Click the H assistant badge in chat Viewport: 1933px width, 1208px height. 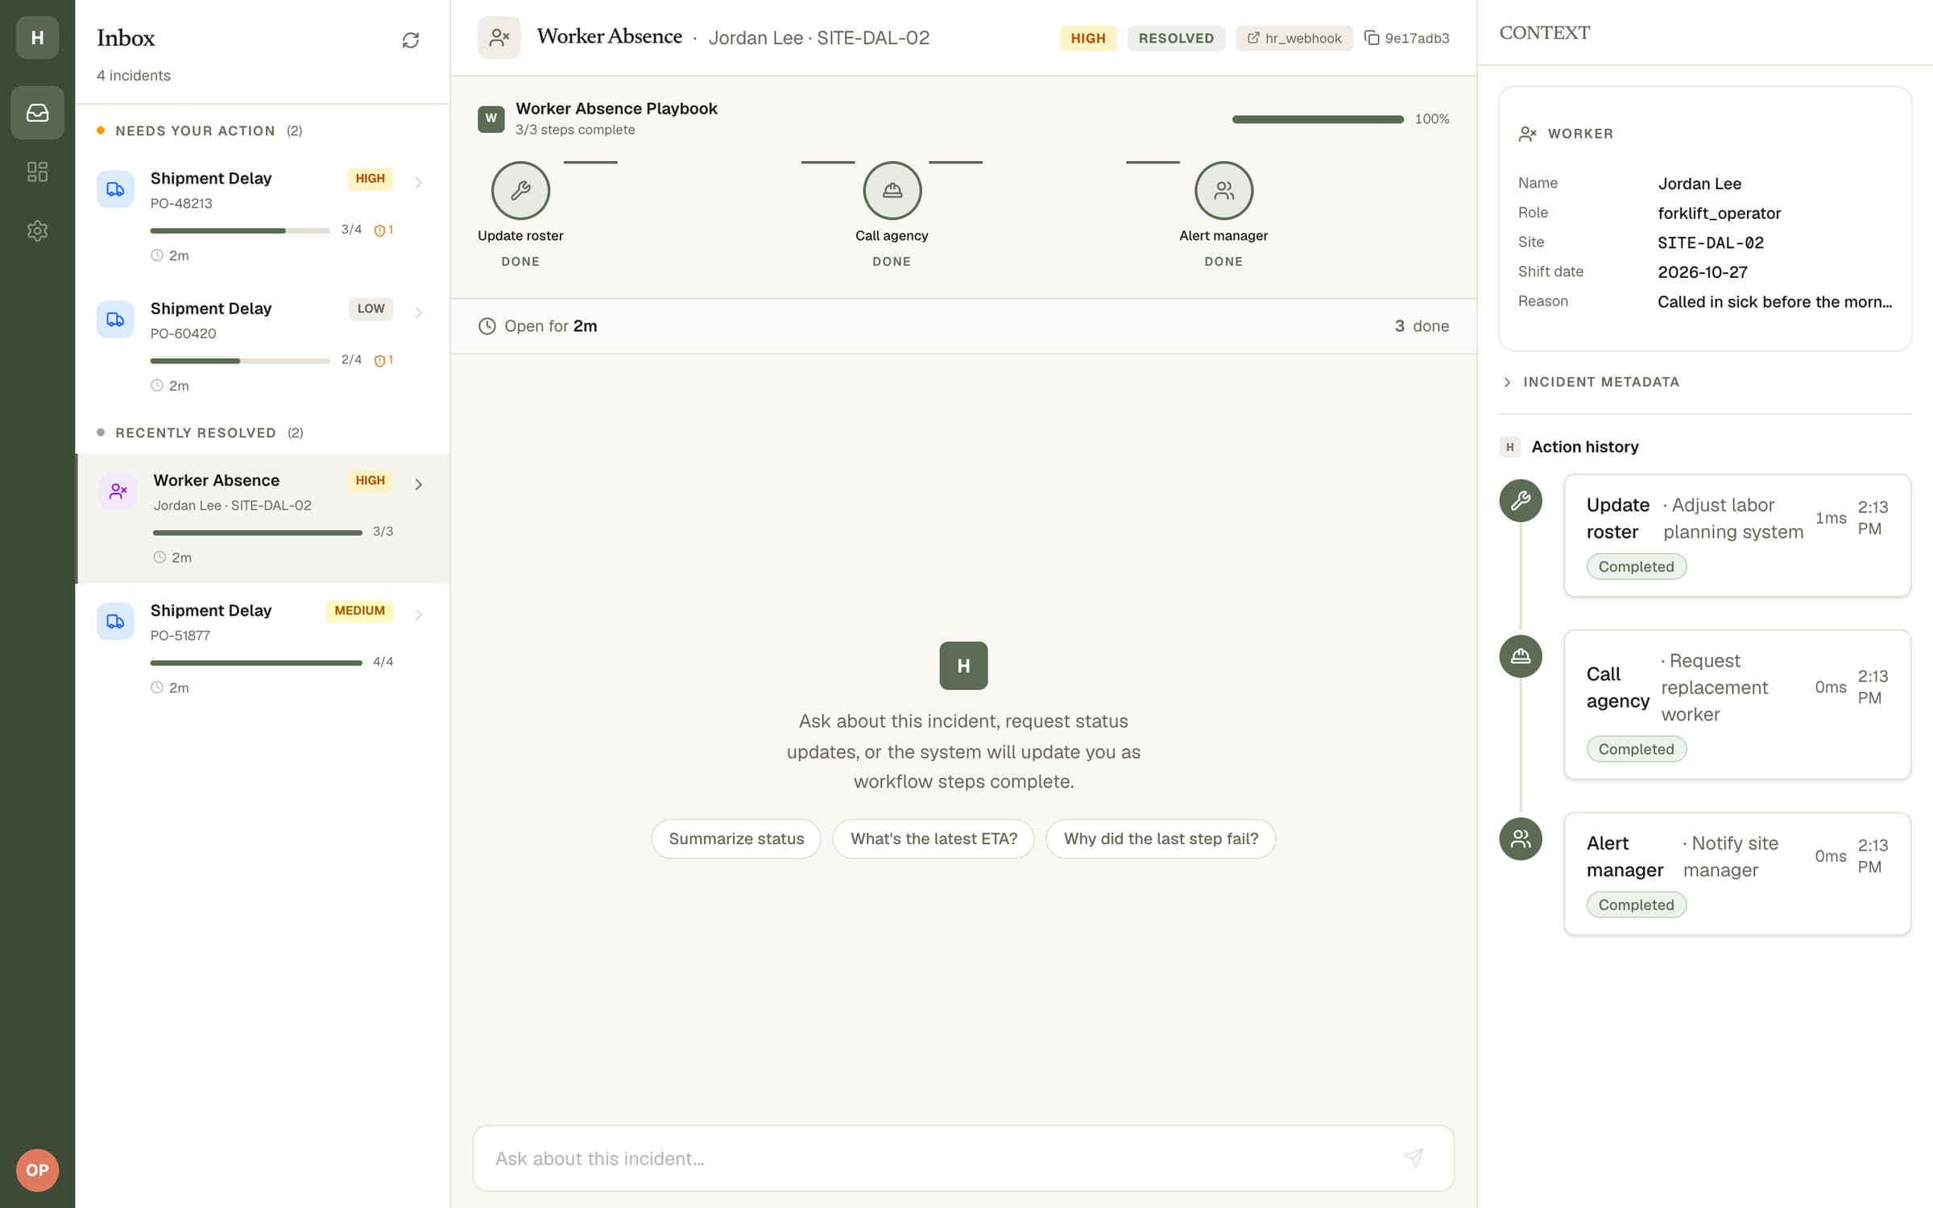pyautogui.click(x=963, y=666)
